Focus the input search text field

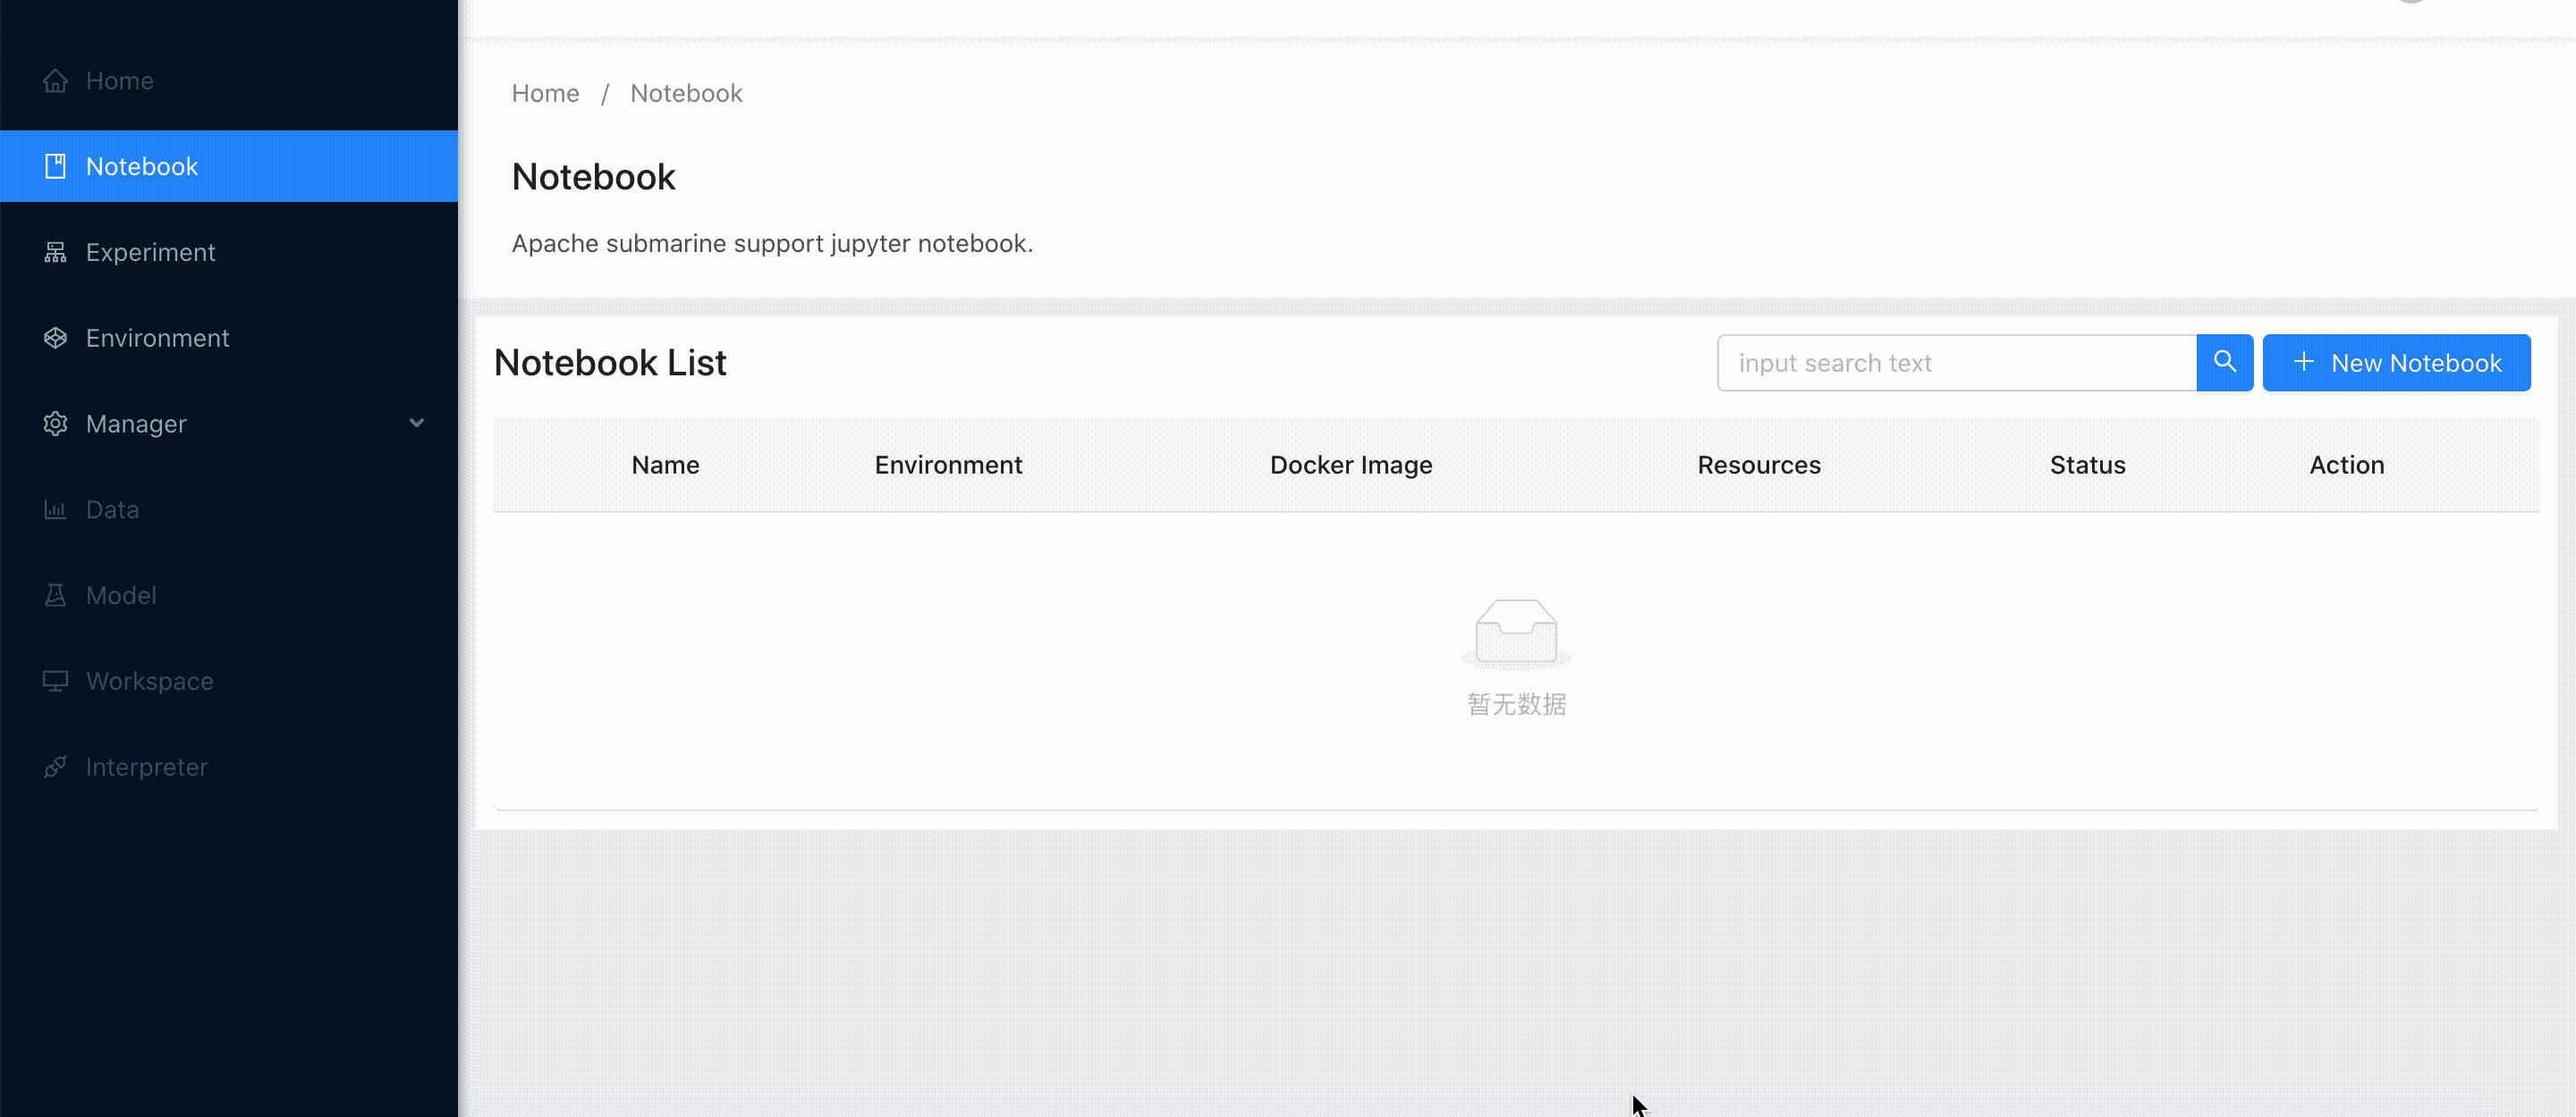point(1956,363)
